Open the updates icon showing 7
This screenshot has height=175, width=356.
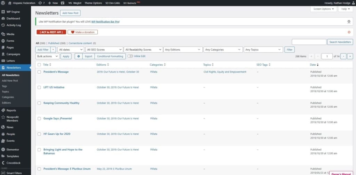42,3
